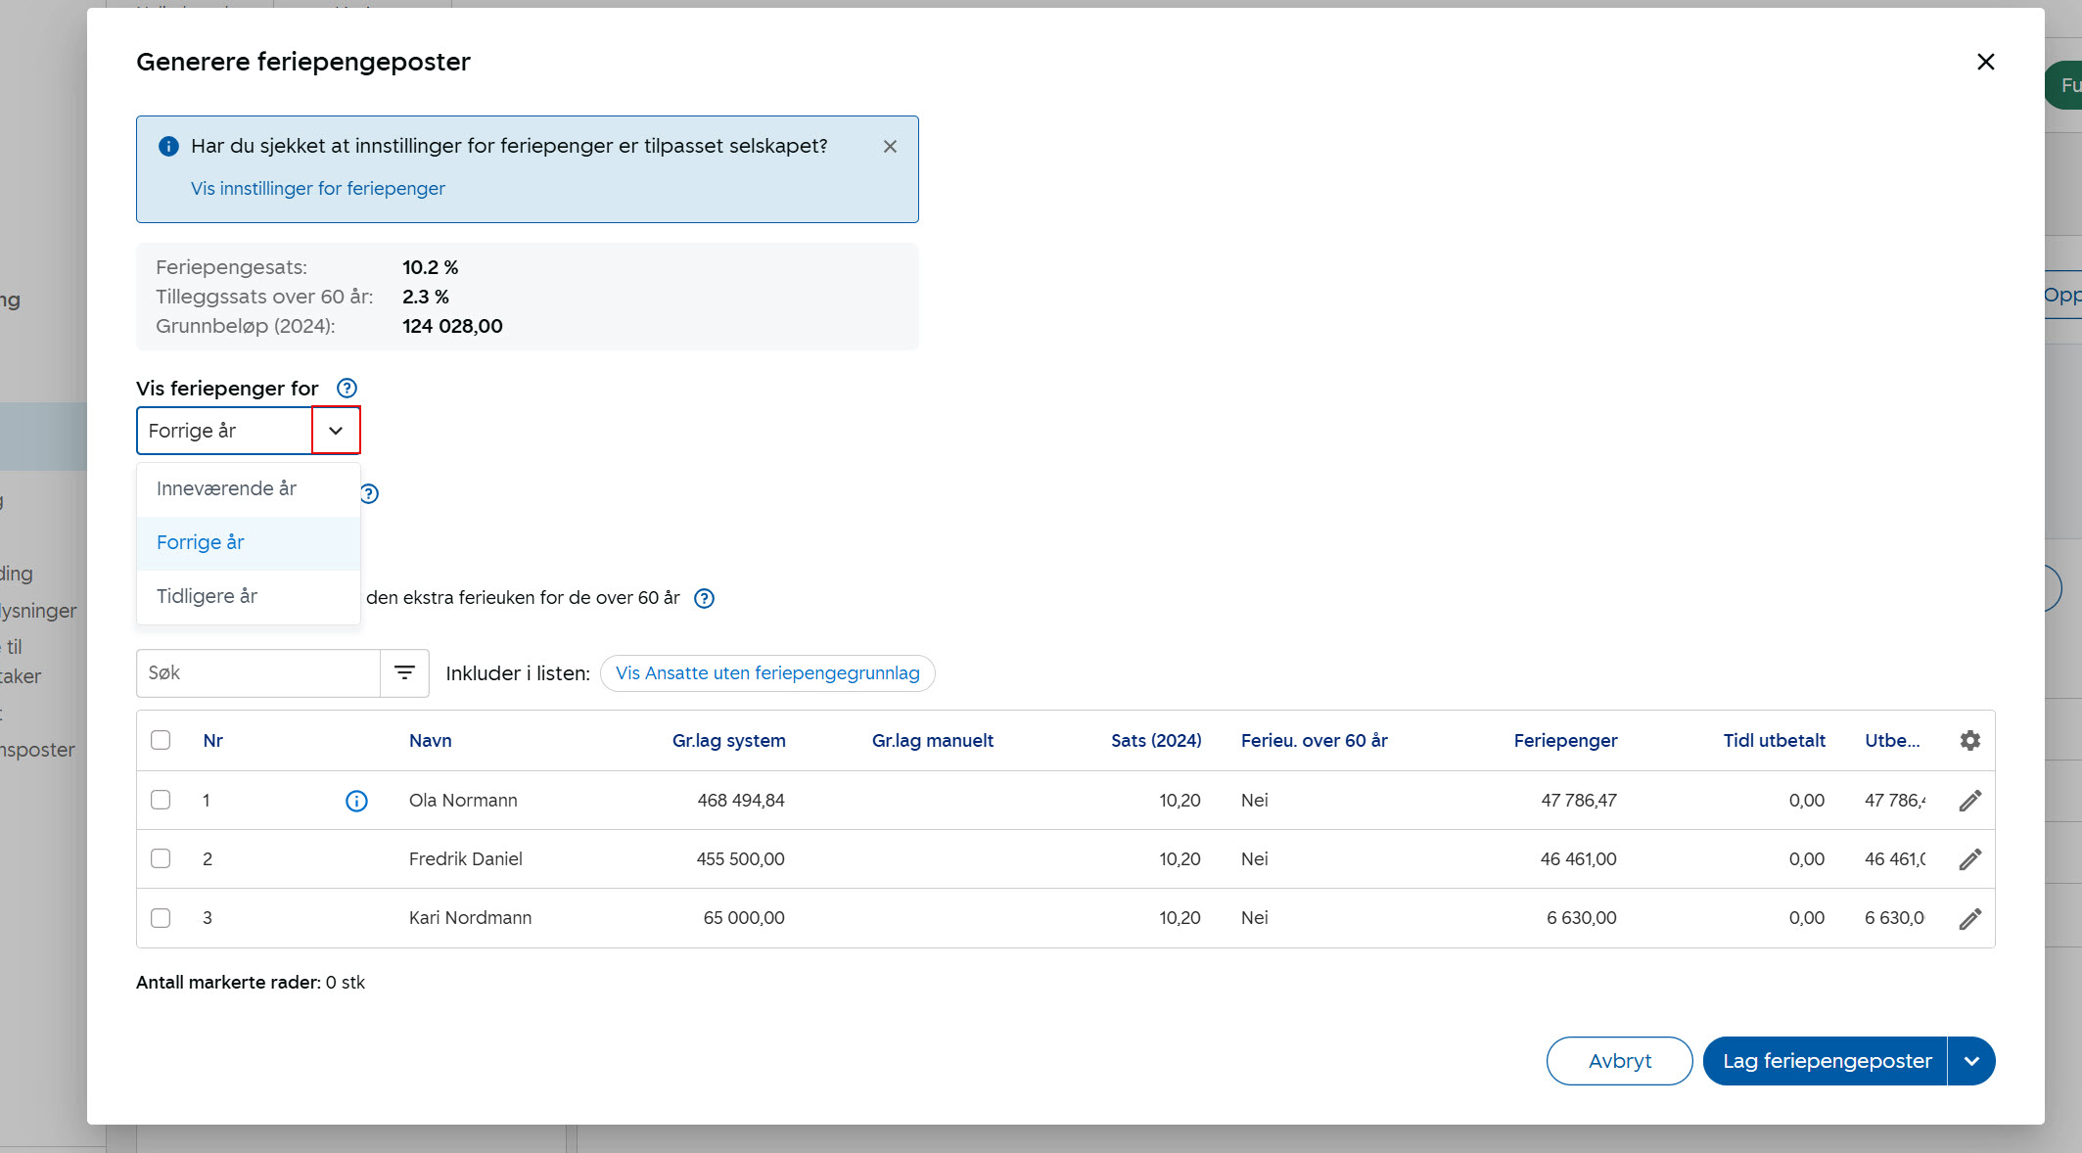2082x1153 pixels.
Task: Click the info icon next to Ola Normann
Action: 356,801
